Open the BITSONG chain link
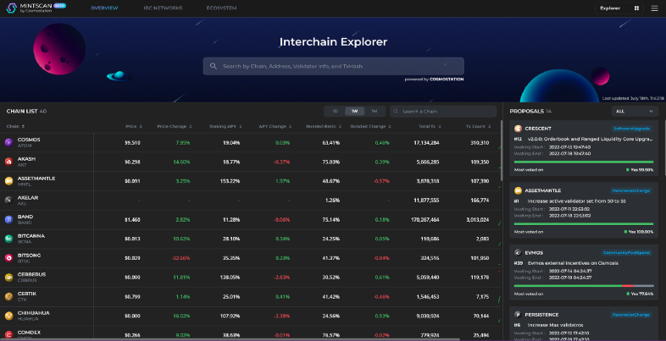The width and height of the screenshot is (666, 341). [x=30, y=256]
